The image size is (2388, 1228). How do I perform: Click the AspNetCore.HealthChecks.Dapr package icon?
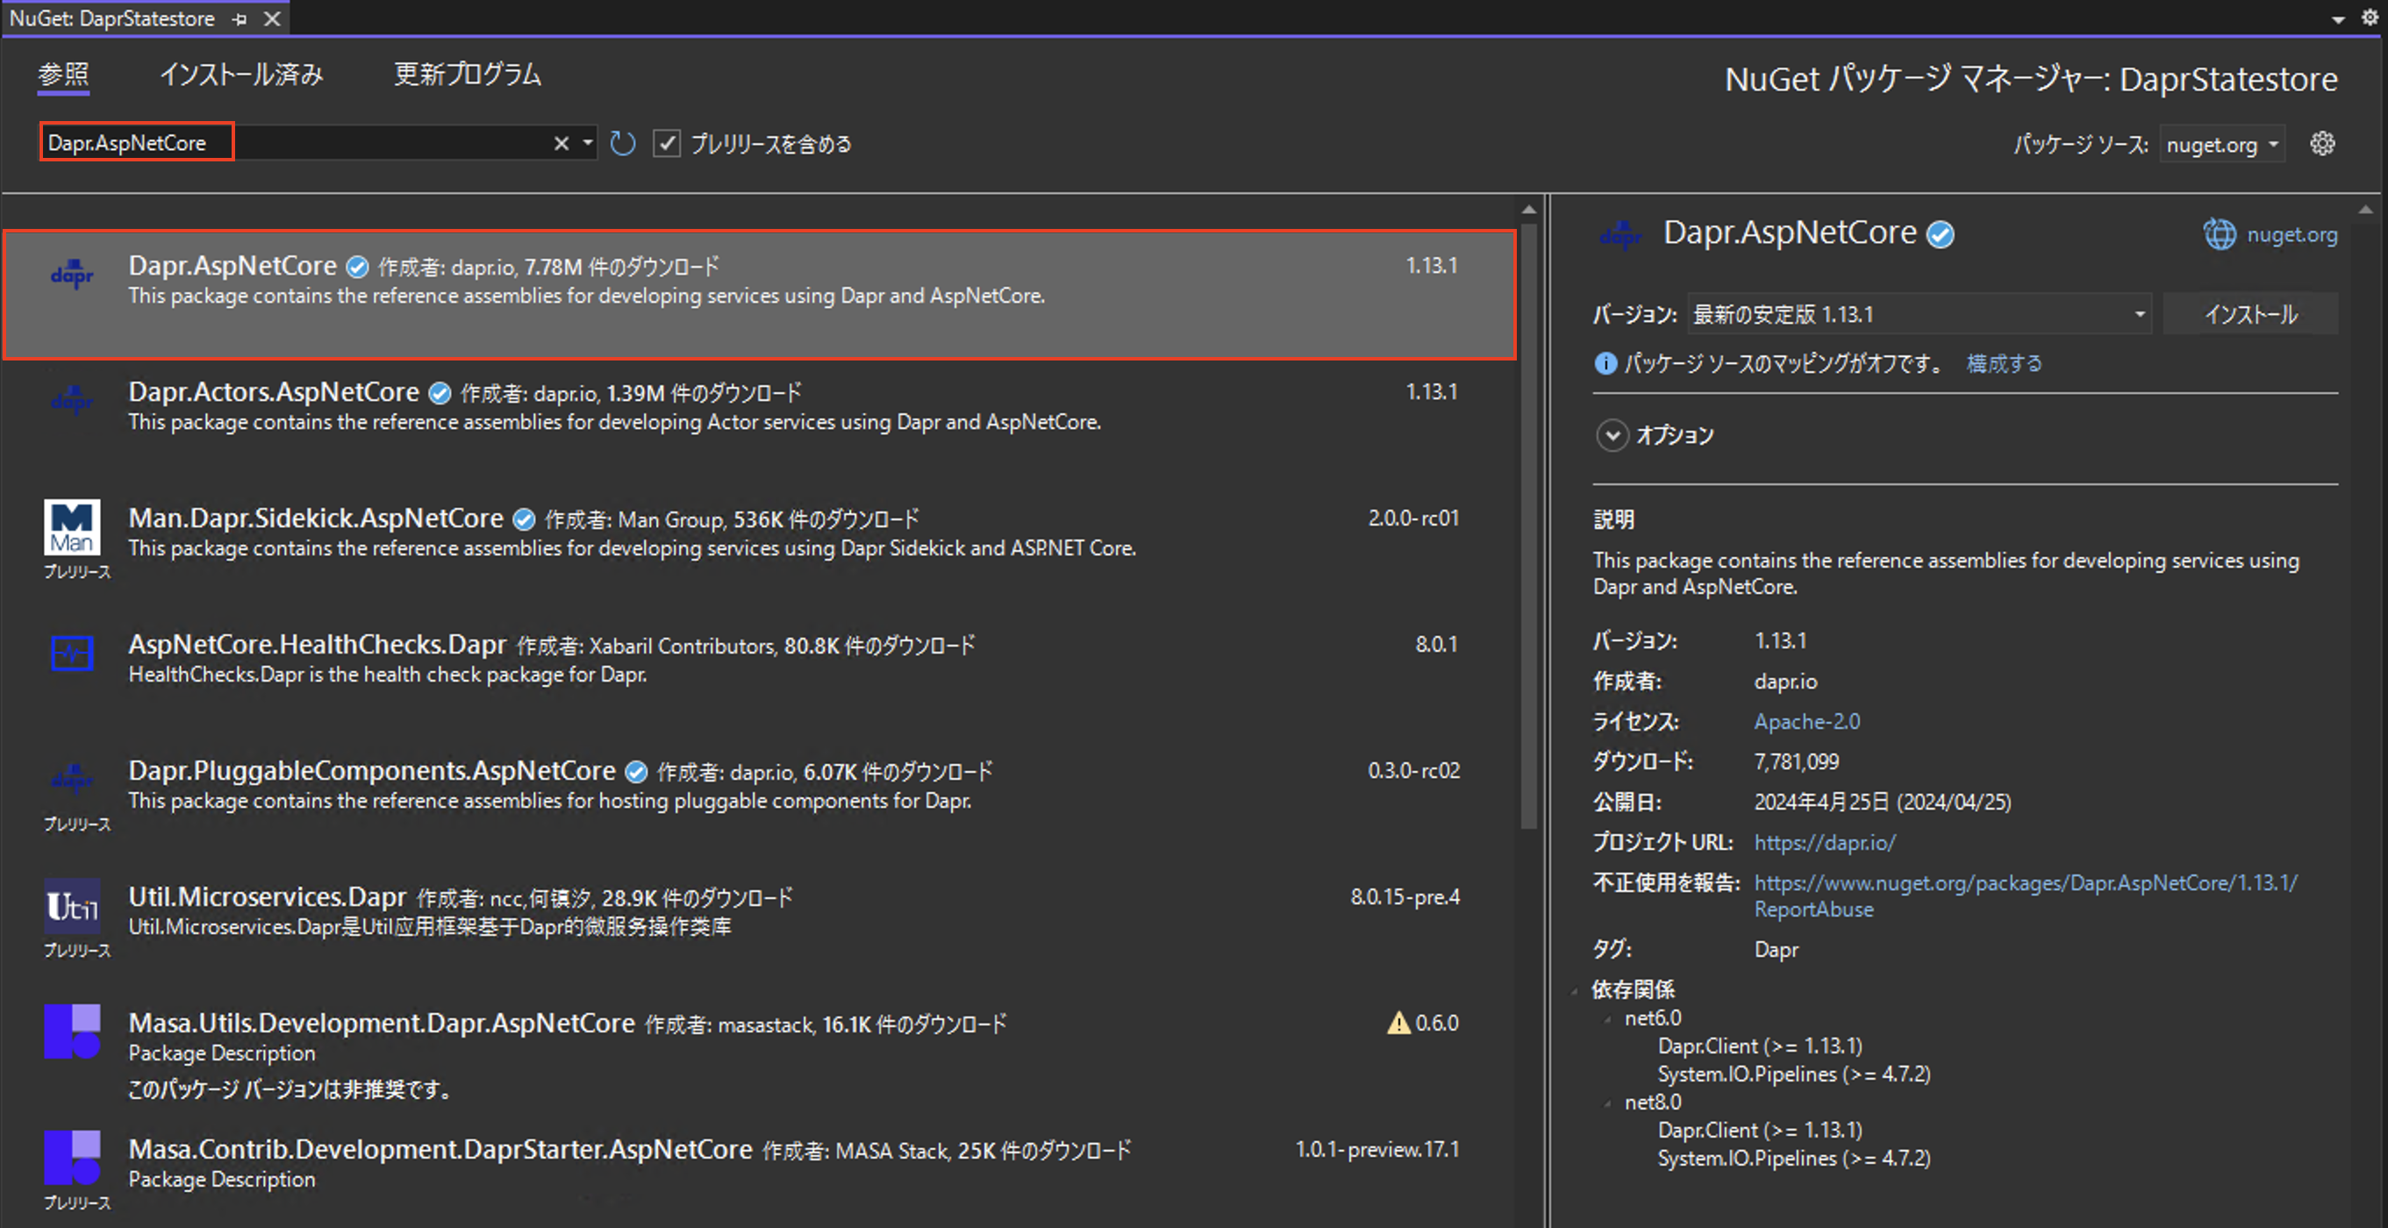(72, 653)
